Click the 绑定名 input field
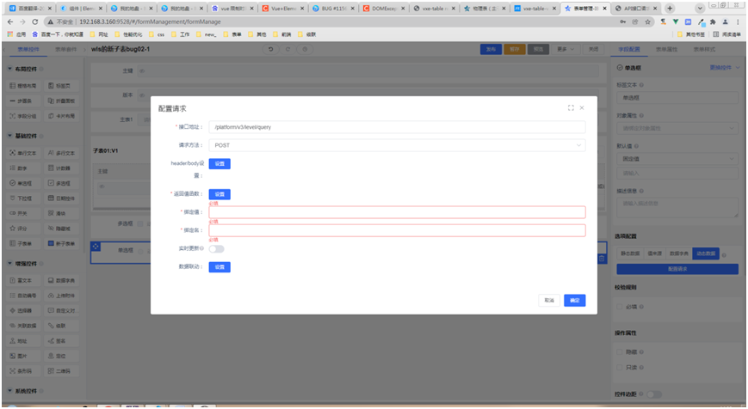748x409 pixels. point(397,230)
